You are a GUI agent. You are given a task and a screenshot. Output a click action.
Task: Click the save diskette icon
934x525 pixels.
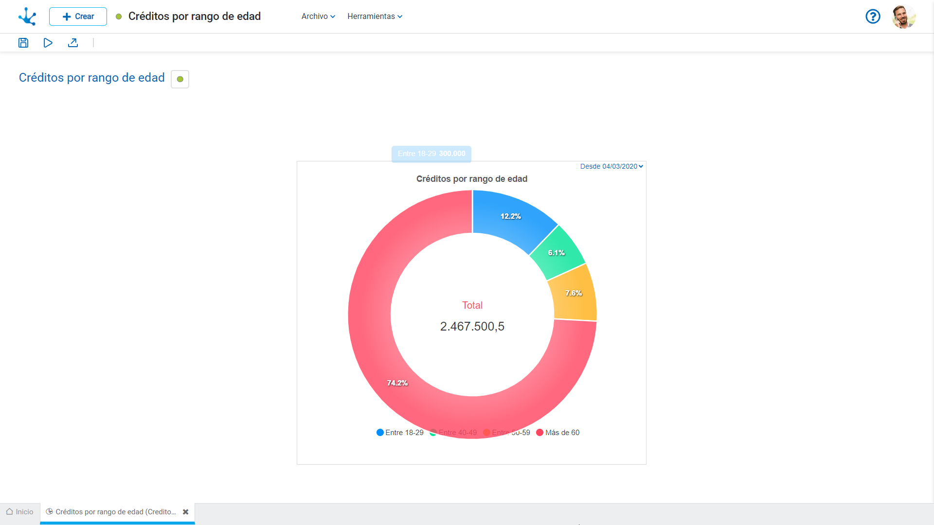tap(23, 43)
